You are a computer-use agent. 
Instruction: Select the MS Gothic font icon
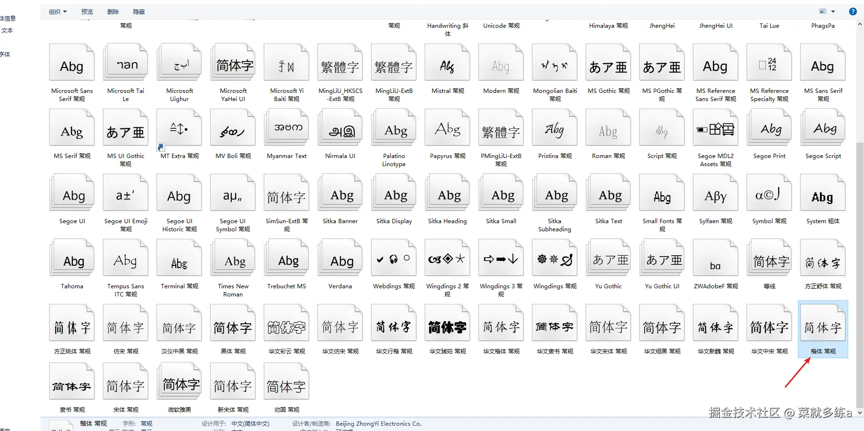pyautogui.click(x=608, y=62)
